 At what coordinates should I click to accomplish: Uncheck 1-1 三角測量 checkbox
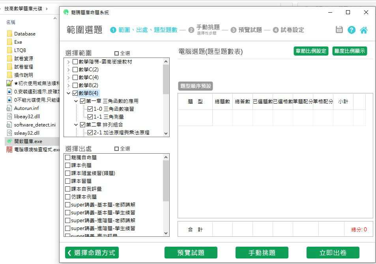pyautogui.click(x=90, y=117)
